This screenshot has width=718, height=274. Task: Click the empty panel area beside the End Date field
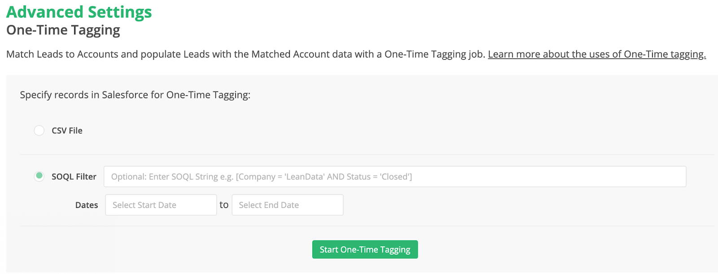click(x=516, y=205)
